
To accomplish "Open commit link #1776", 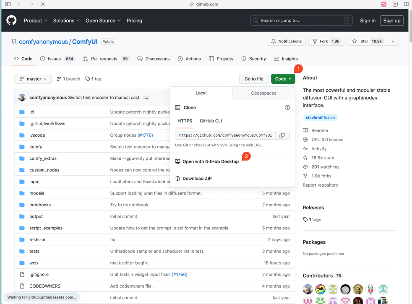I will (x=145, y=135).
